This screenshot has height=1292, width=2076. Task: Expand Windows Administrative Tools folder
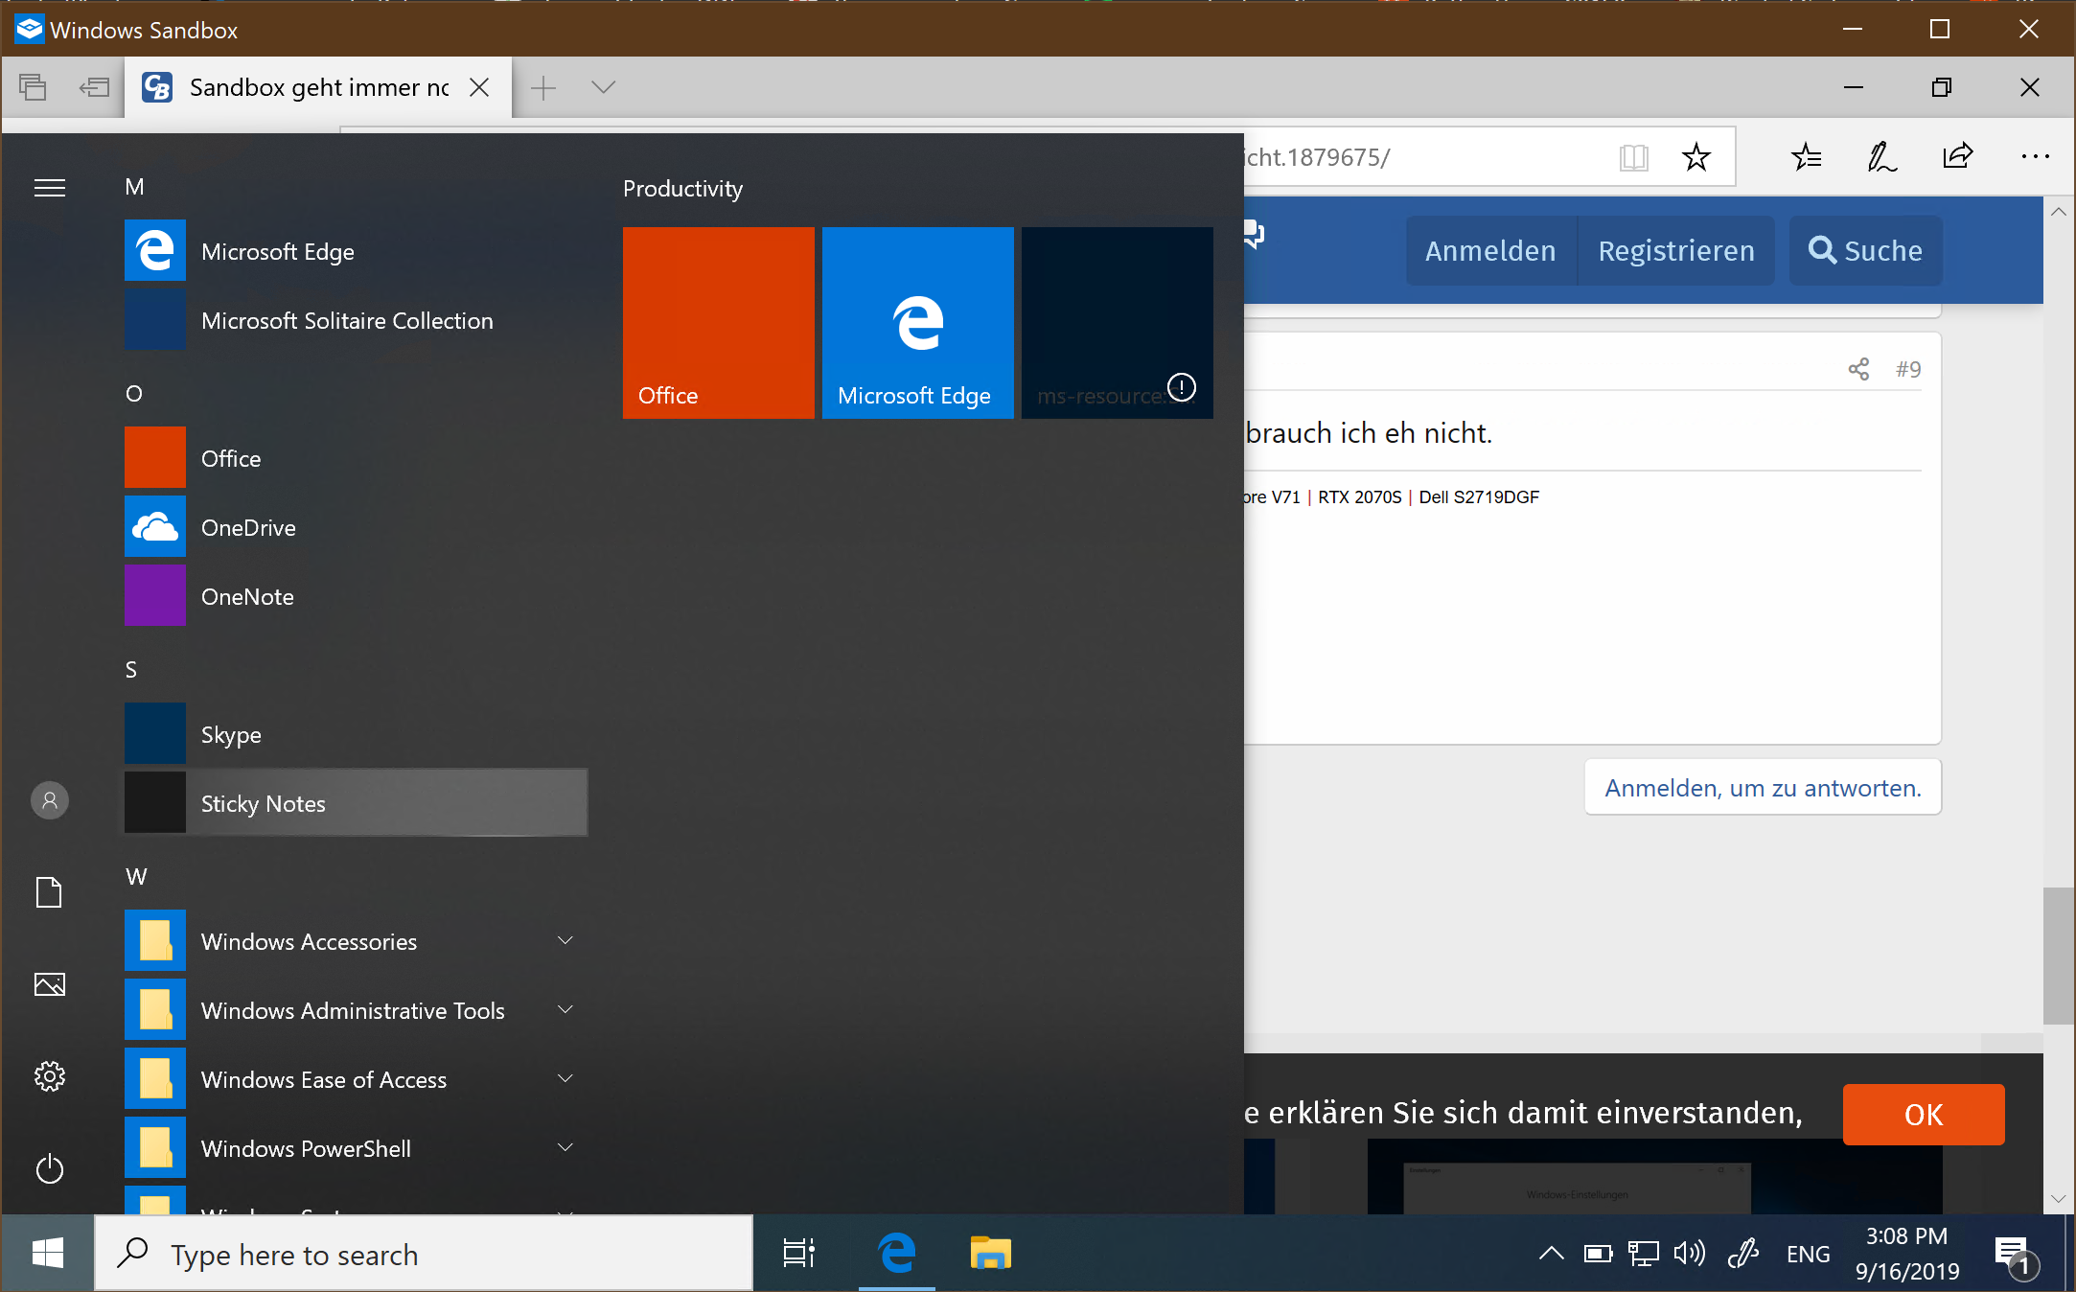click(x=355, y=1010)
